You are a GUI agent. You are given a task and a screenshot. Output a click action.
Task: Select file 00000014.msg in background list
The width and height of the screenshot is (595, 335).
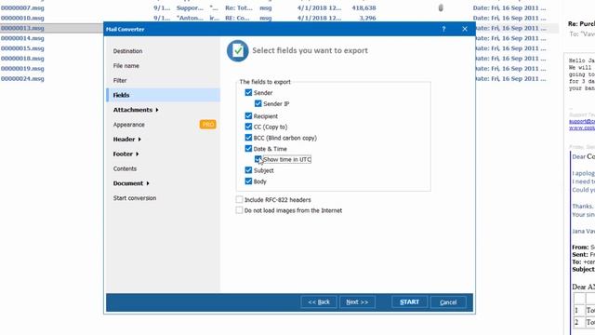[22, 38]
